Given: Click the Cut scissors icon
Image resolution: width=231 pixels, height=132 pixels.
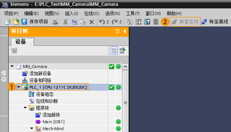Looking at the screenshot, I should 65,22.
